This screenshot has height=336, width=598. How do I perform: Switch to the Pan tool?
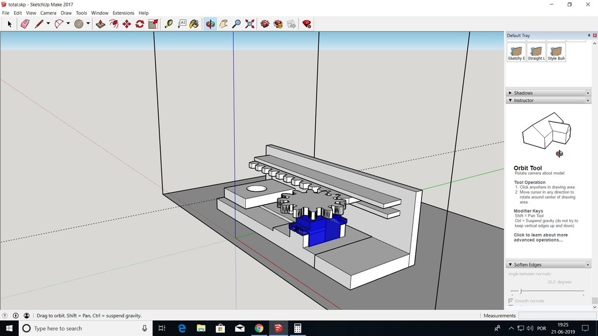[x=224, y=23]
